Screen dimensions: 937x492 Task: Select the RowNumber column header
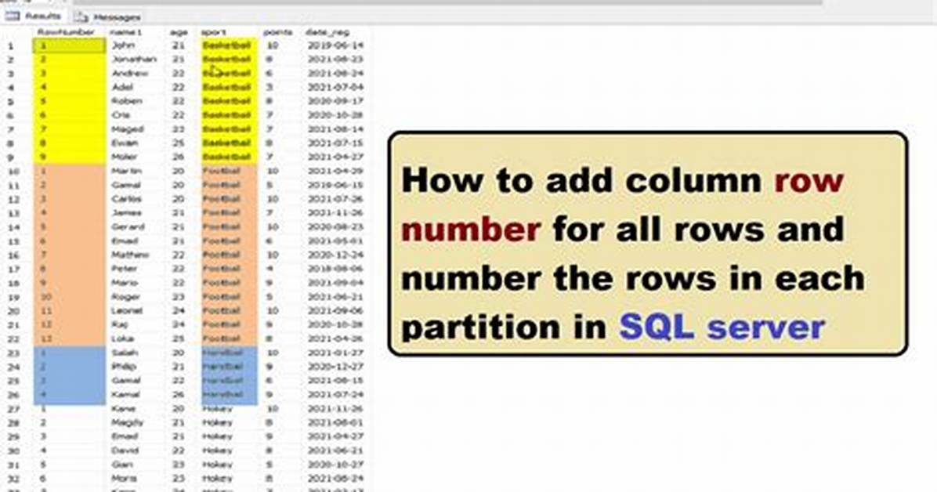(x=66, y=32)
